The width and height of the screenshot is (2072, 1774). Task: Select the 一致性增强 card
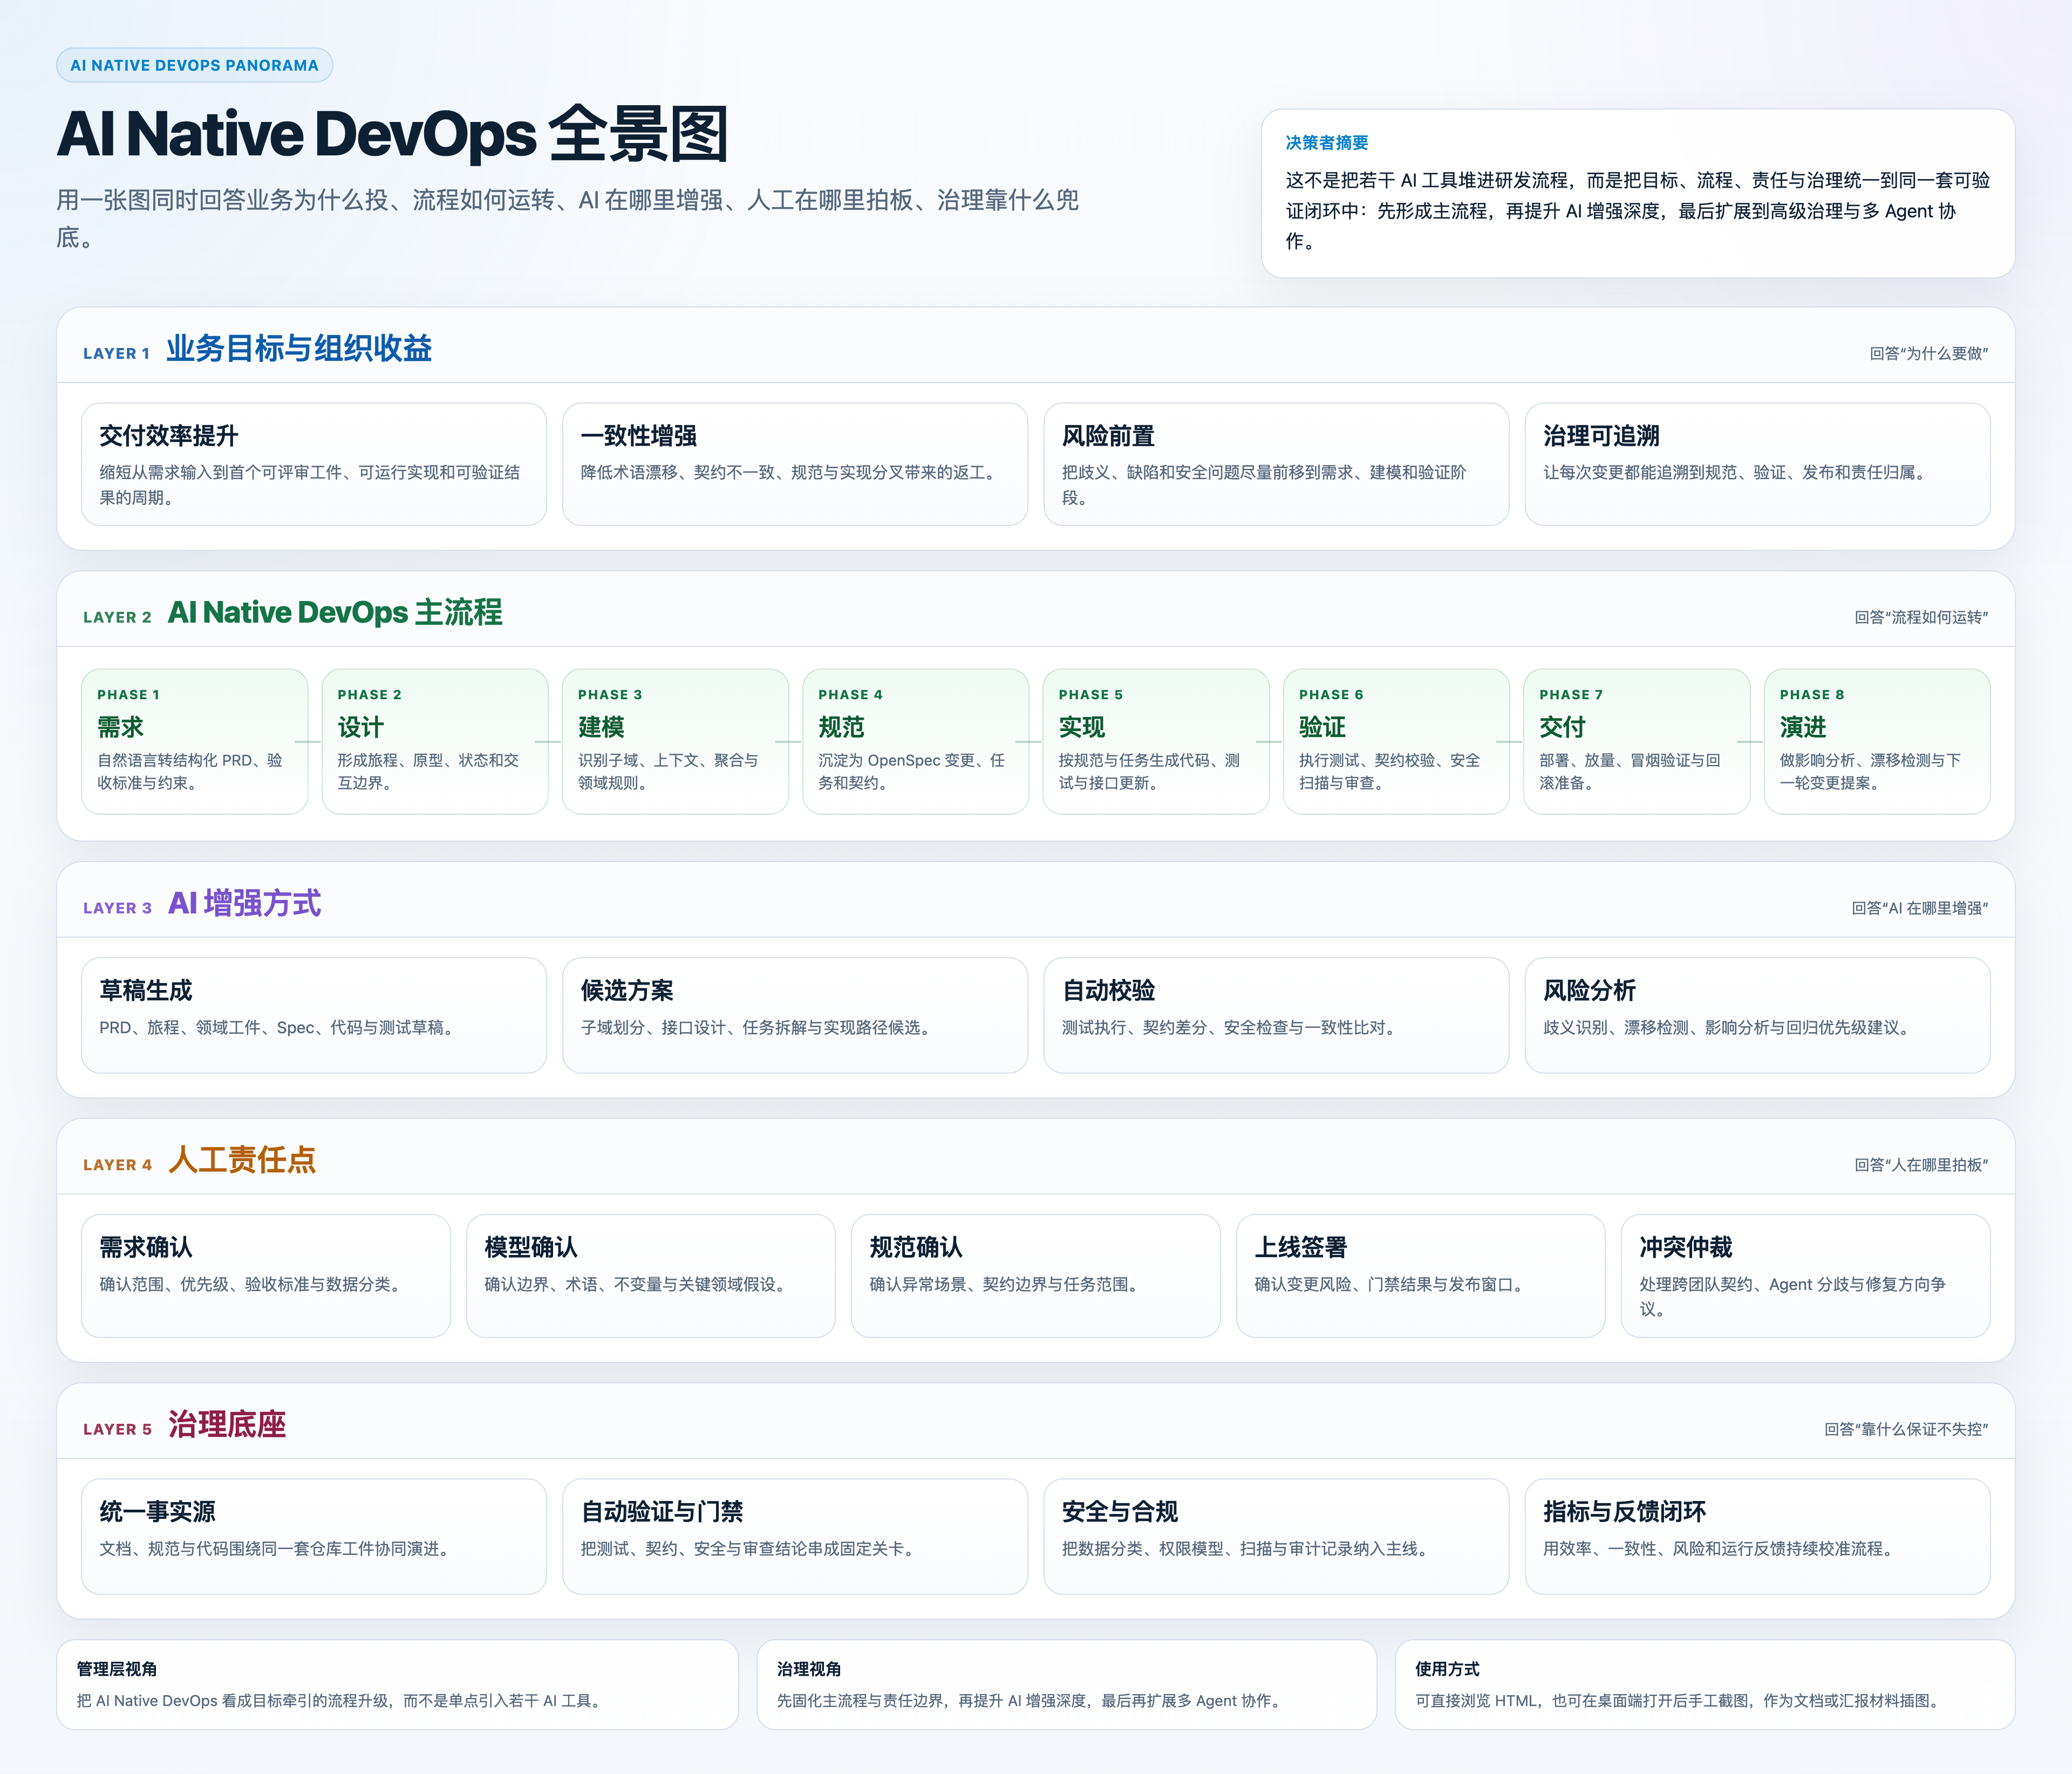click(795, 464)
